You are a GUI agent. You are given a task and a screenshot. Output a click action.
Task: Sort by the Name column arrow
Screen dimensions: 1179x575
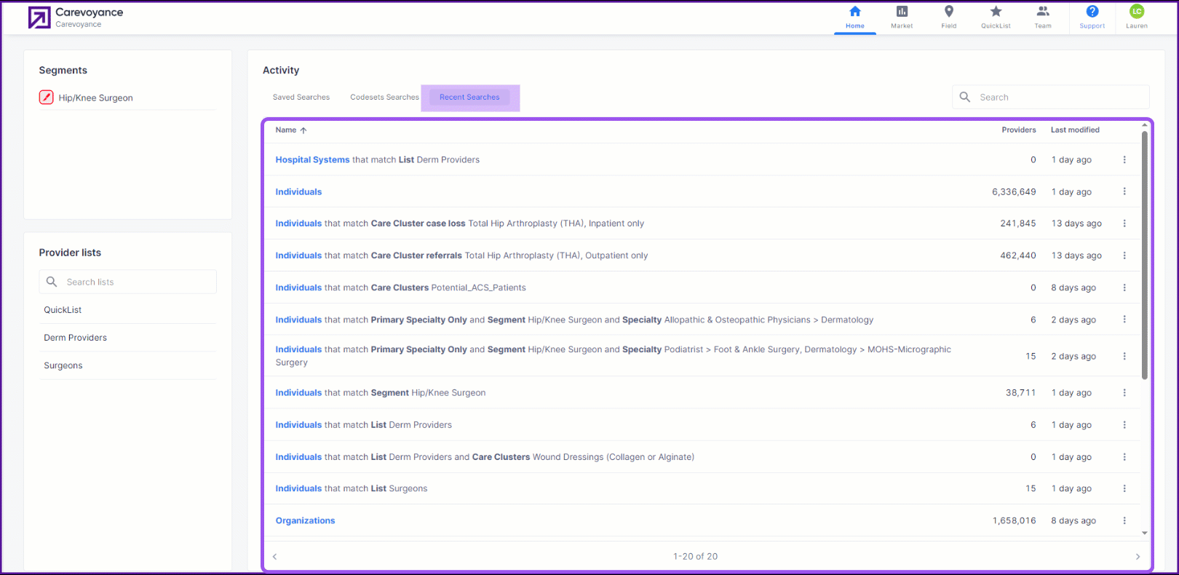pyautogui.click(x=303, y=130)
